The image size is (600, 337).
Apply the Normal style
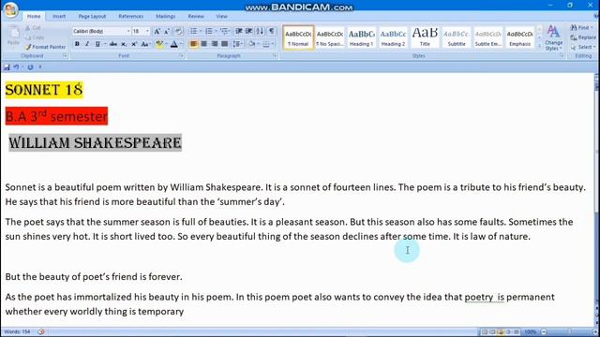298,37
